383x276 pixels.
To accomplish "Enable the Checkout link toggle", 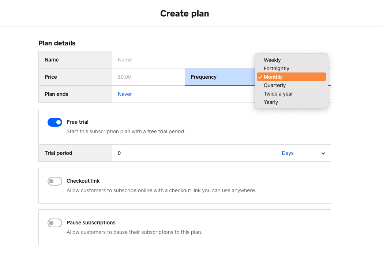I will pos(55,181).
